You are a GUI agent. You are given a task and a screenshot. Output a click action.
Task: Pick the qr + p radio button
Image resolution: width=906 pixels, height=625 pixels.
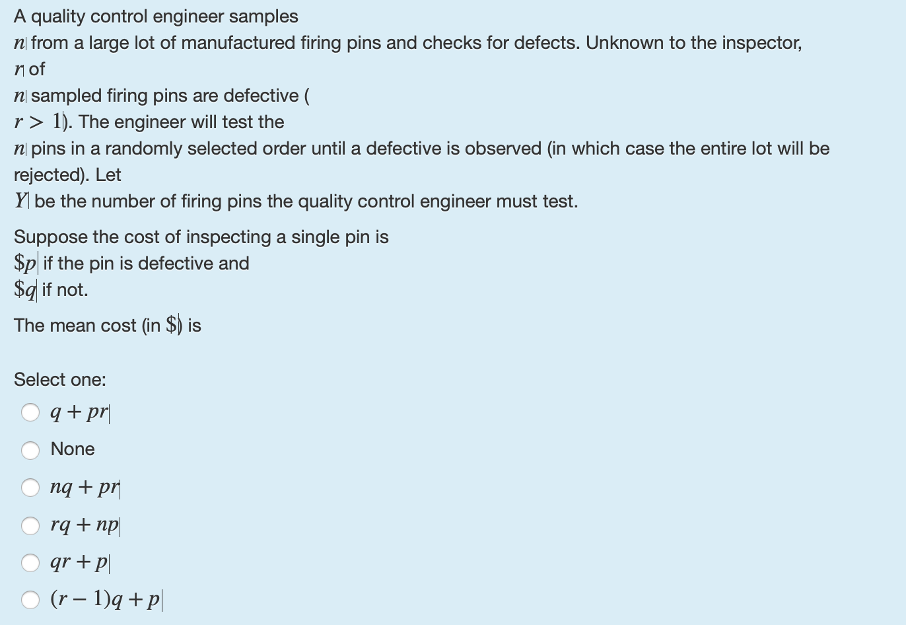point(31,563)
